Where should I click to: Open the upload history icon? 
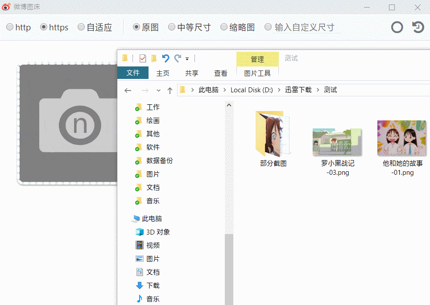[x=418, y=27]
